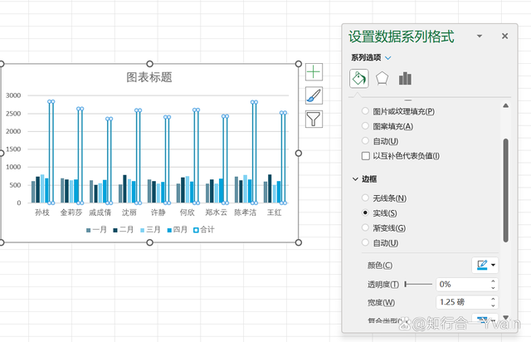
Task: Close the 设置数据系列格式 pane
Action: click(x=504, y=36)
